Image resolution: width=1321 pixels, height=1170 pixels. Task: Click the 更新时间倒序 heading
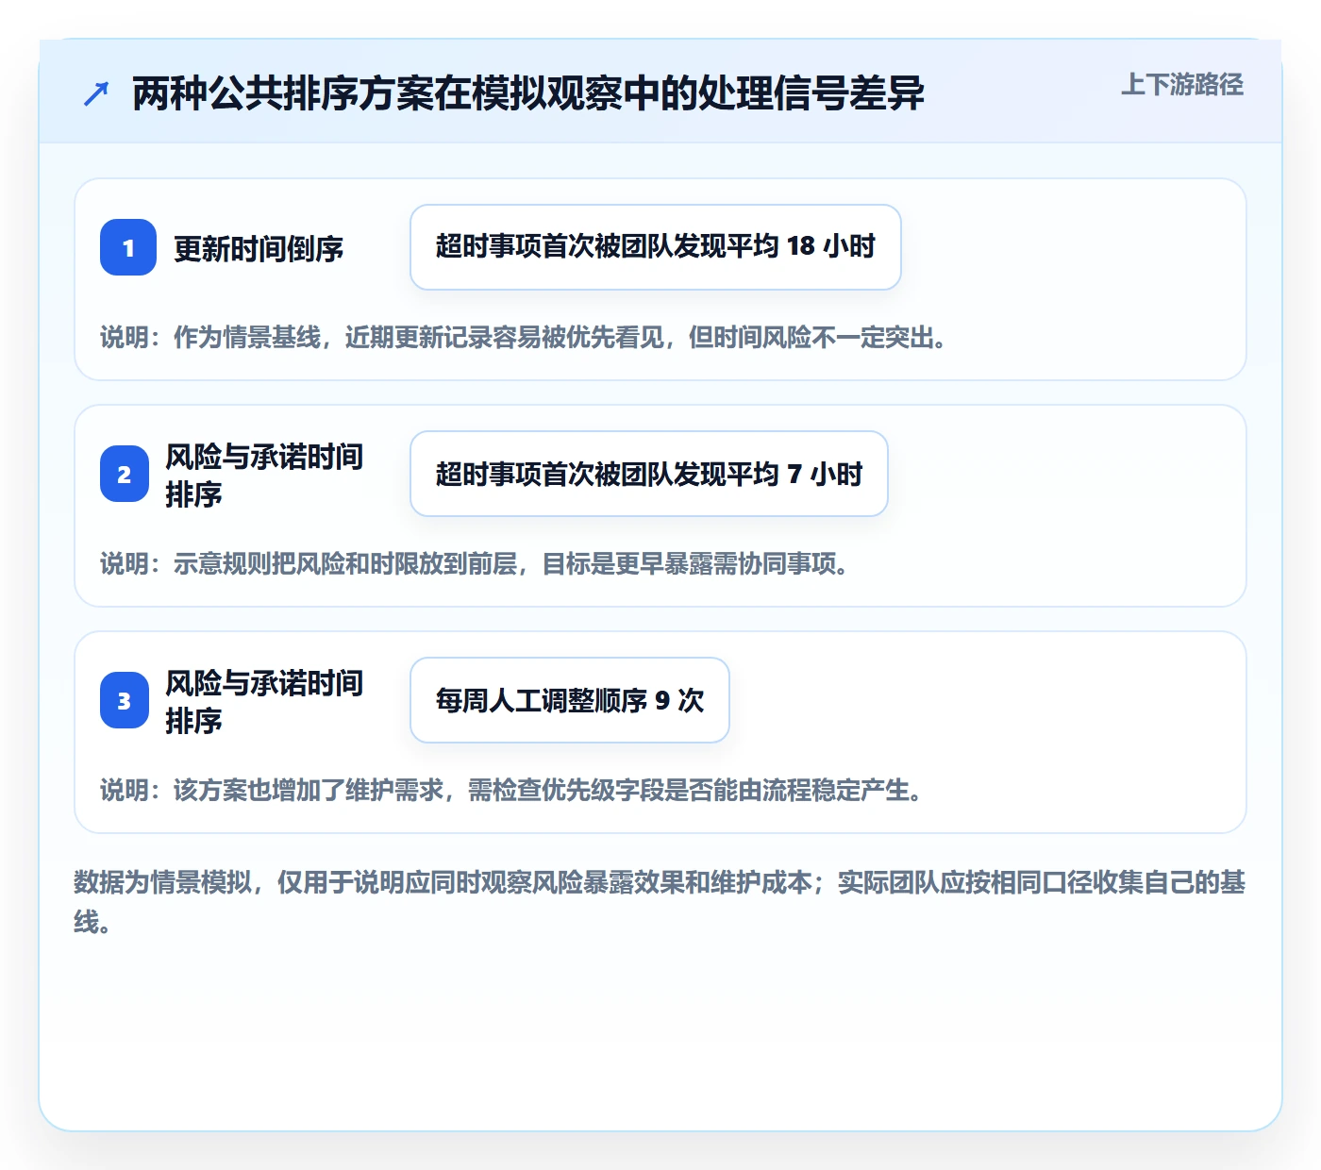click(x=259, y=248)
